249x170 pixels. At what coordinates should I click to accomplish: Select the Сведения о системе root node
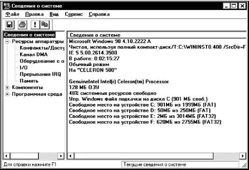[x=30, y=35]
